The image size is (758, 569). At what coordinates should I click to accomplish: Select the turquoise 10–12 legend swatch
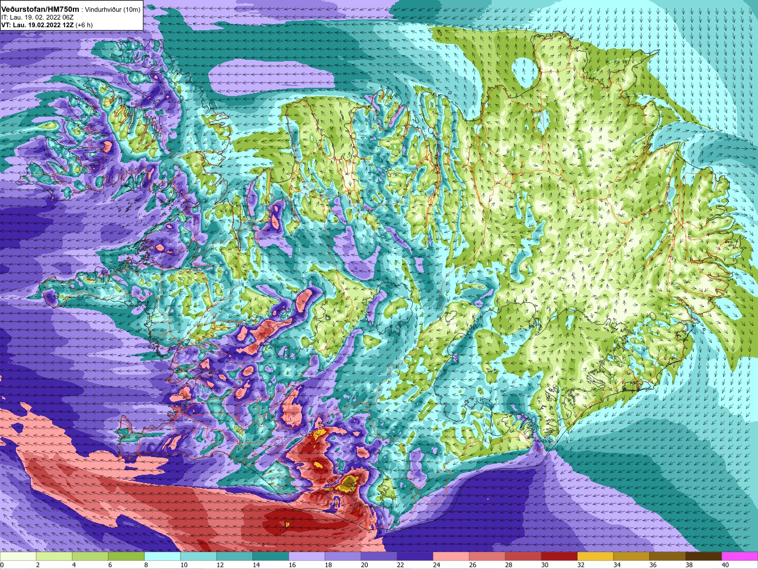tap(199, 557)
